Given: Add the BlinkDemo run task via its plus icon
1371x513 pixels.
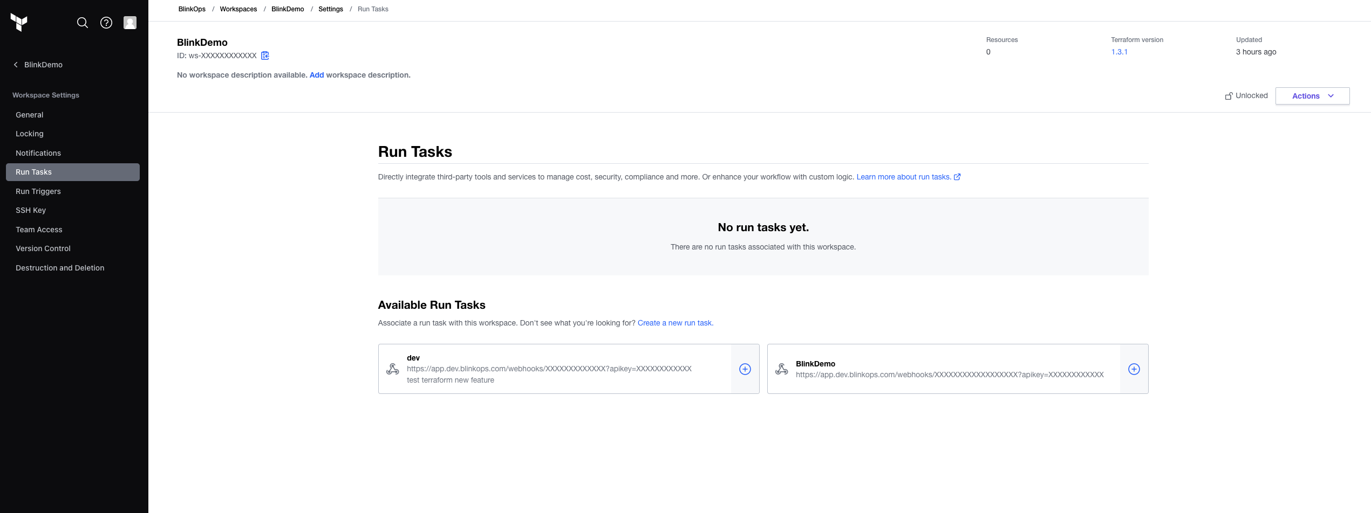Looking at the screenshot, I should 1134,369.
